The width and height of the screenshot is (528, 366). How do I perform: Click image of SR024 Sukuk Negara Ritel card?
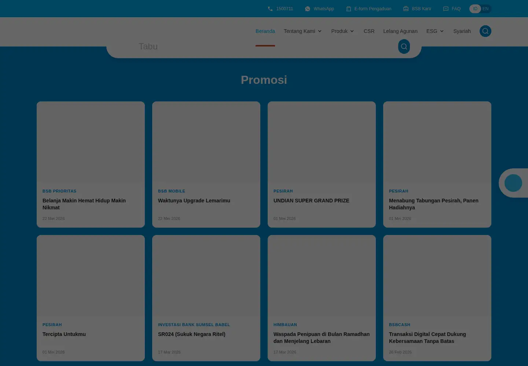[x=206, y=276]
